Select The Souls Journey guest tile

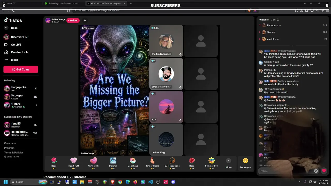[166, 41]
